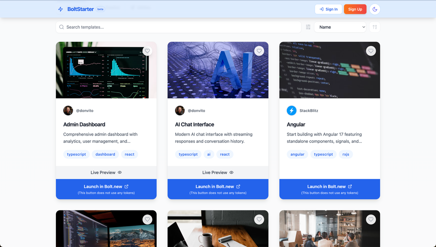Screen dimensions: 436x247
Task: Launch Admin Dashboard in Bolt.new
Action: [106, 189]
